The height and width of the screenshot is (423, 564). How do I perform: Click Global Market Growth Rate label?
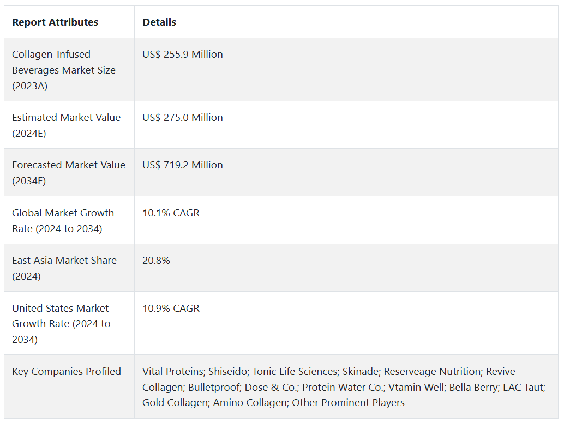63,221
